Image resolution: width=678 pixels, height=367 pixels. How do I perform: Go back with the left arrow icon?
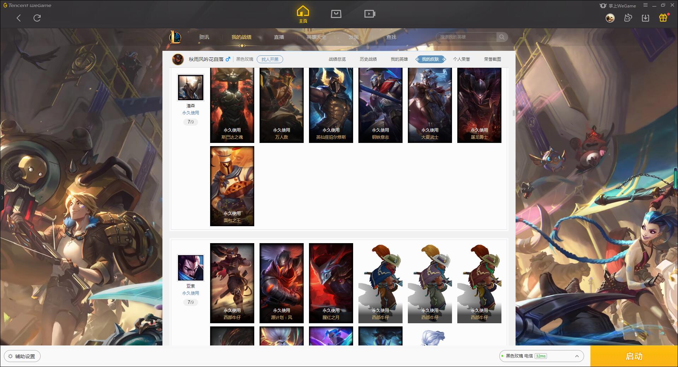(19, 18)
